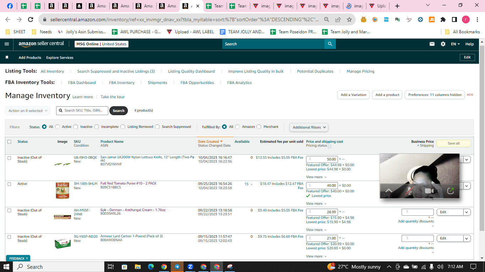
Task: Open the browser extensions puzzle icon
Action: [443, 19]
